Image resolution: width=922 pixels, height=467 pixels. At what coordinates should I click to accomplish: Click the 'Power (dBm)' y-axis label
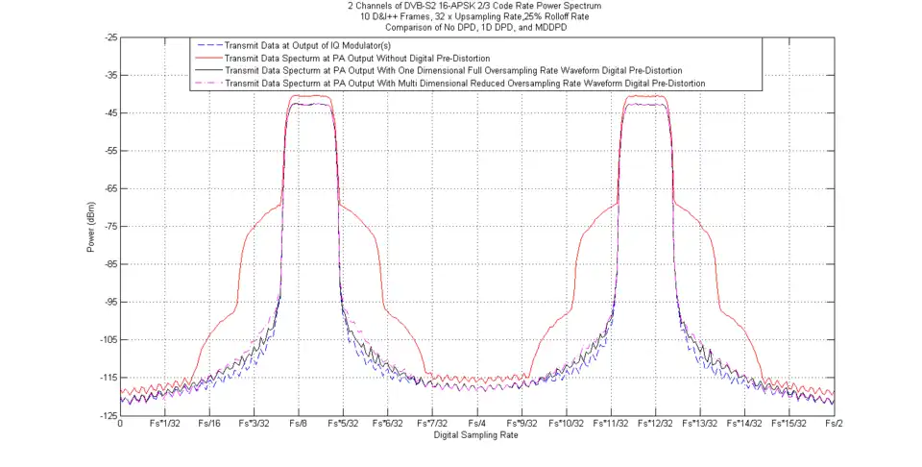pyautogui.click(x=91, y=227)
